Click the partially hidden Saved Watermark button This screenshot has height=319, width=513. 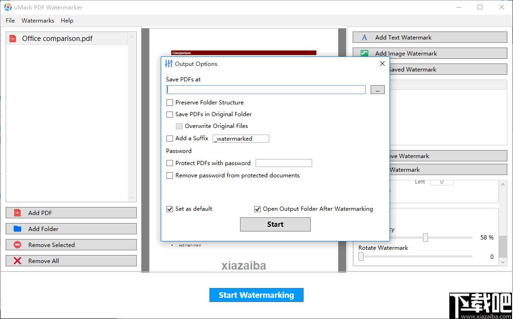coord(448,69)
